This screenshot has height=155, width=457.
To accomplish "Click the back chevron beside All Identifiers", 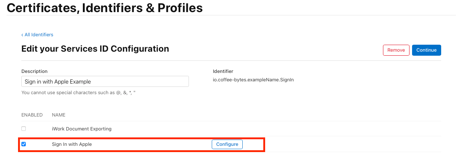I will [x=22, y=35].
